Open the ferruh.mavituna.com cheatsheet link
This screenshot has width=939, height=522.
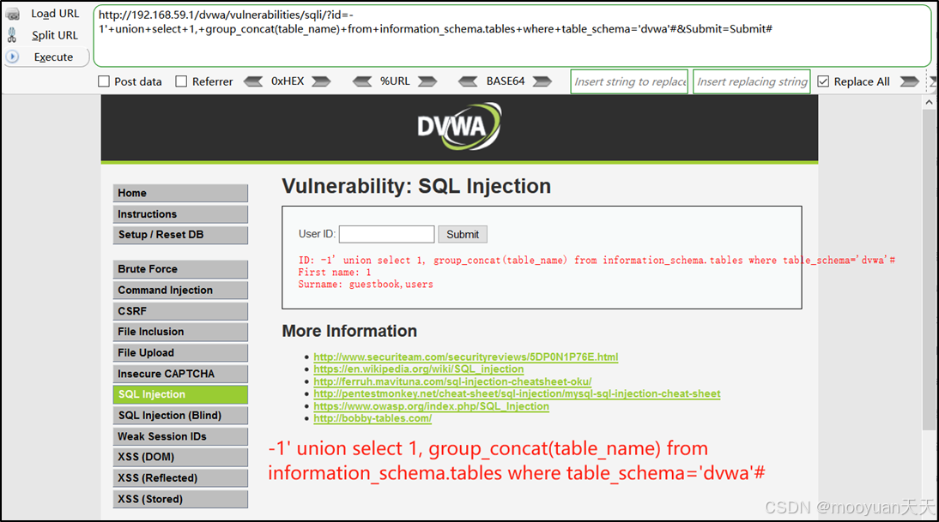point(452,381)
